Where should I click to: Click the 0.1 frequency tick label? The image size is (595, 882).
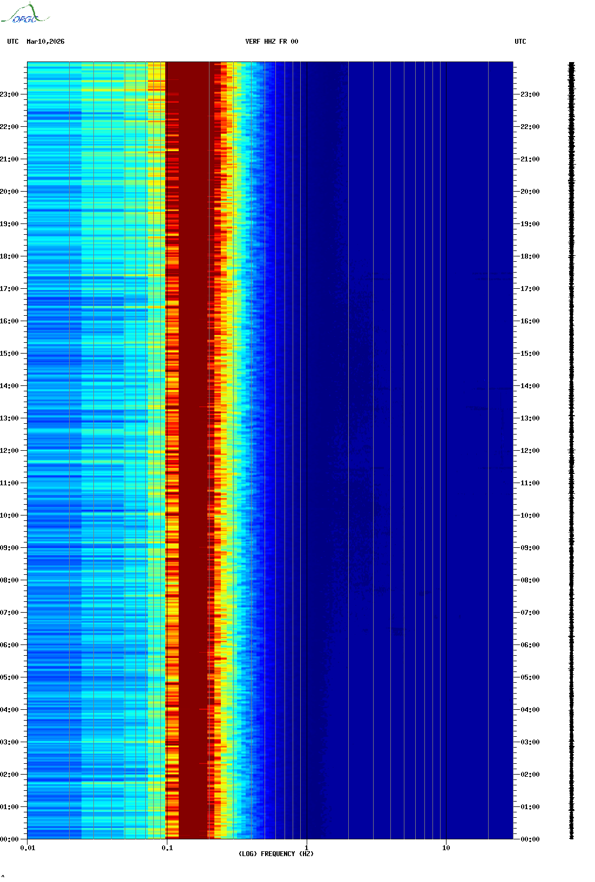point(167,848)
